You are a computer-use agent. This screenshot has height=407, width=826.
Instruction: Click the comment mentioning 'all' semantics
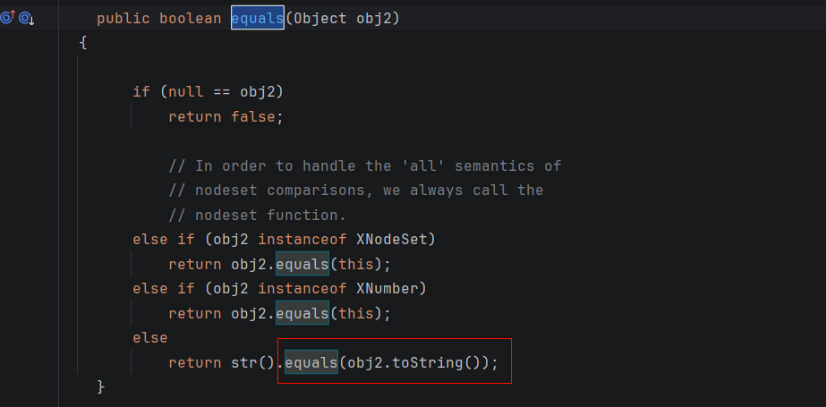364,166
